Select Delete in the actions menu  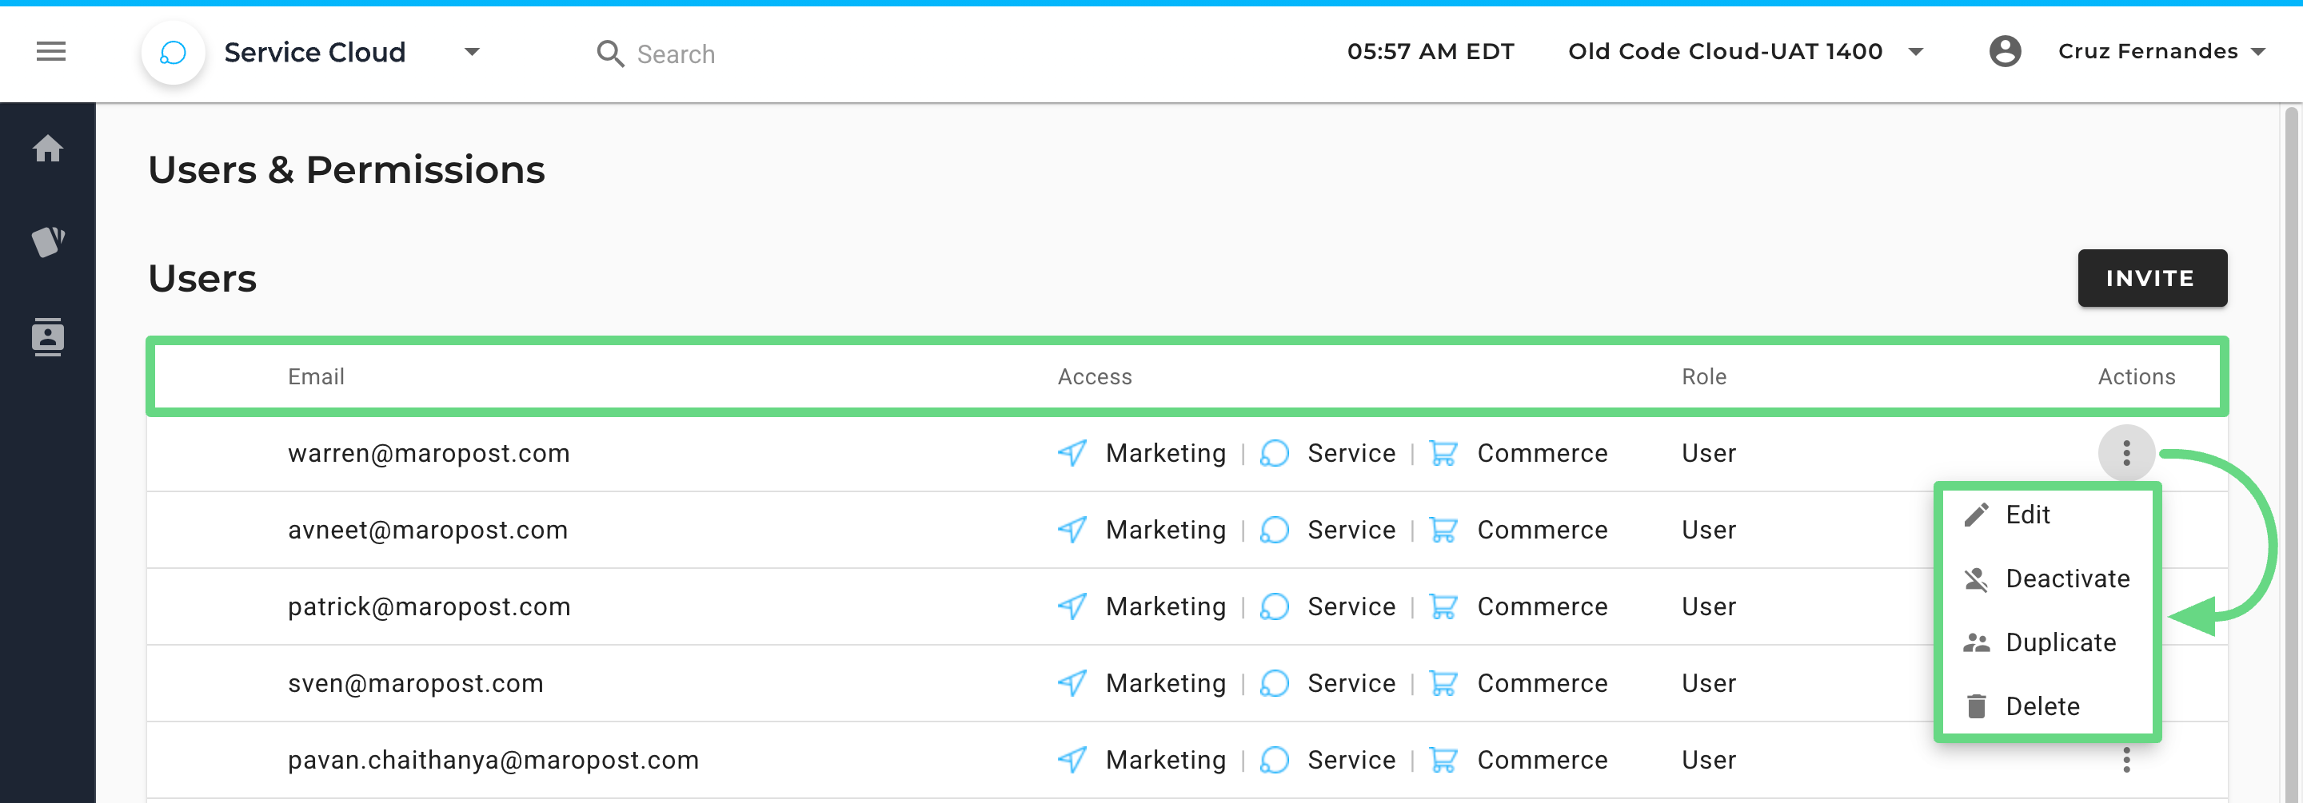click(2042, 706)
